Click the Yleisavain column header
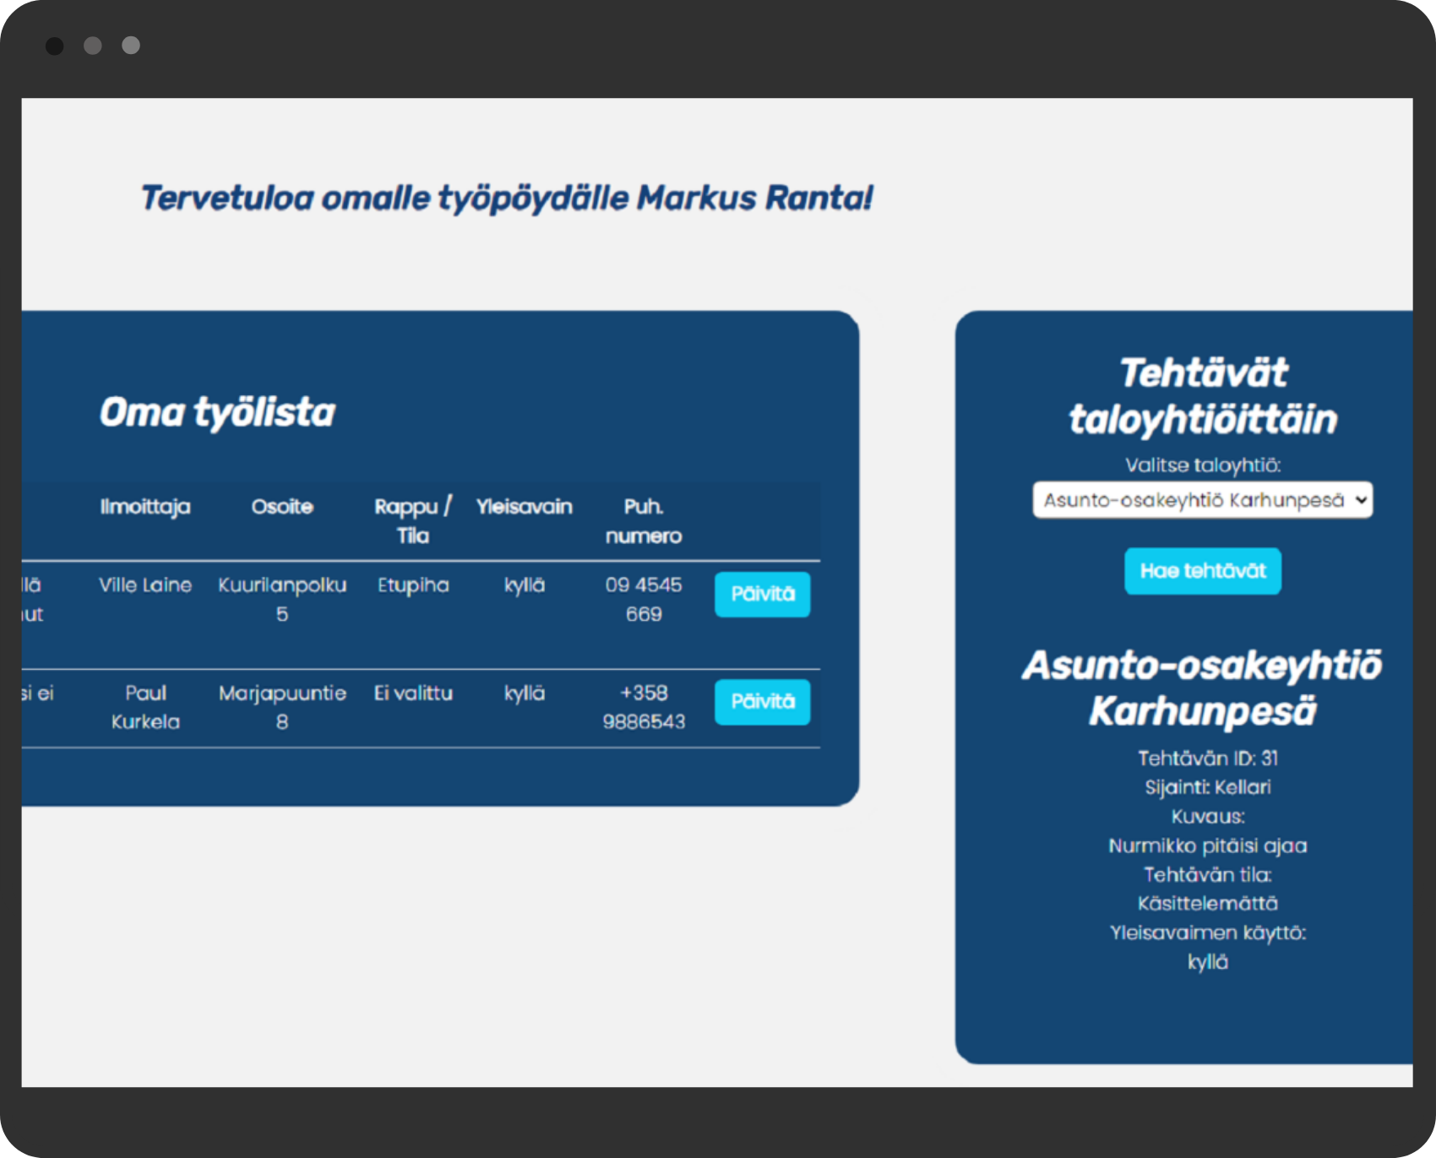 (524, 507)
